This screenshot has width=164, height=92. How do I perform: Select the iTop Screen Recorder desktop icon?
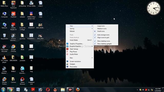[x=4, y=48]
